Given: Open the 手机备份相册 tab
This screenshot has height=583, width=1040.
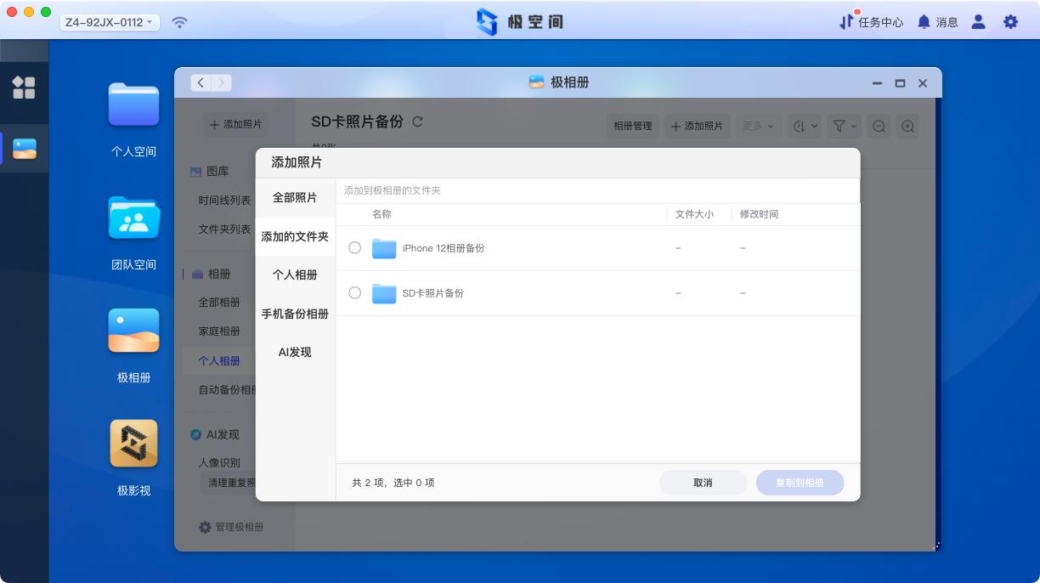Looking at the screenshot, I should (295, 314).
